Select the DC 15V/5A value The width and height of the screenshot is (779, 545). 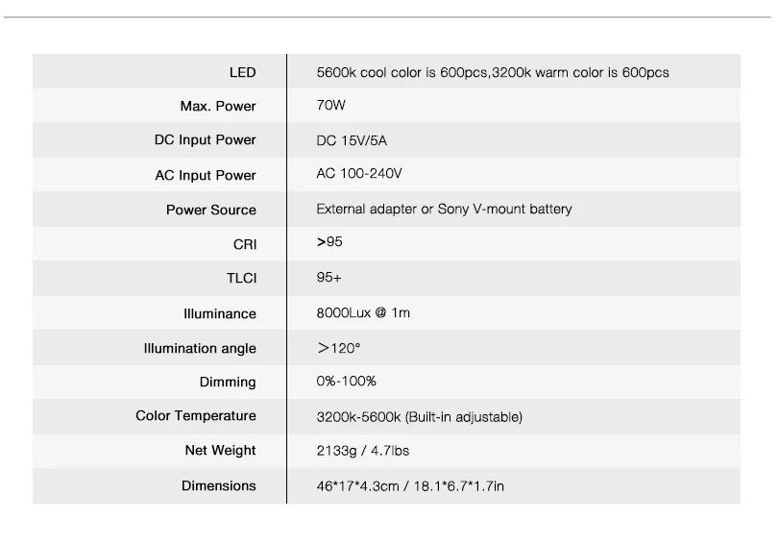352,140
